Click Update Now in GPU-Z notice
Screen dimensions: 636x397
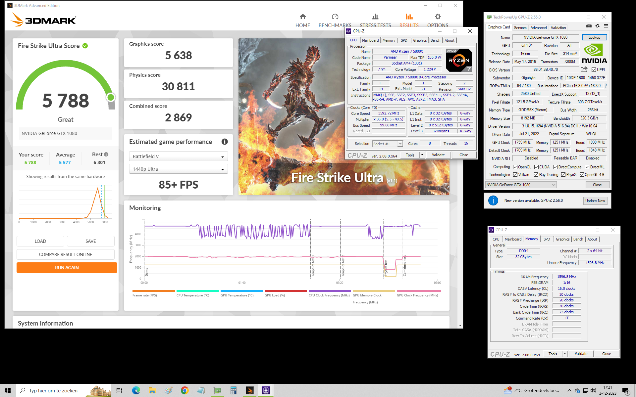pyautogui.click(x=595, y=201)
